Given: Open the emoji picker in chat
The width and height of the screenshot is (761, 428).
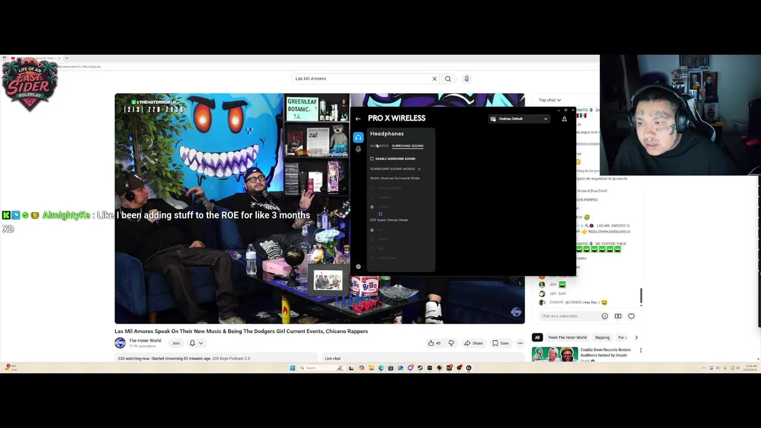Looking at the screenshot, I should click(x=605, y=316).
